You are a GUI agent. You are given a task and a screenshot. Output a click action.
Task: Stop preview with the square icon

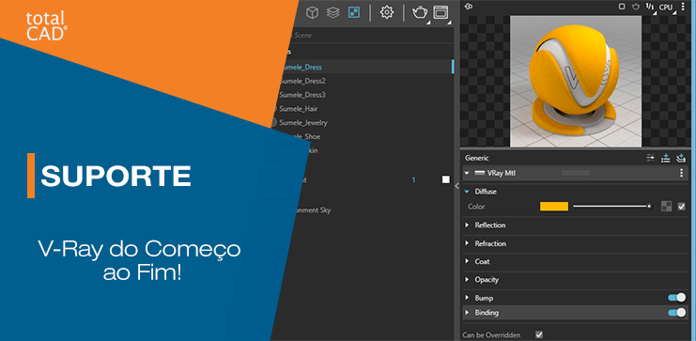click(622, 7)
